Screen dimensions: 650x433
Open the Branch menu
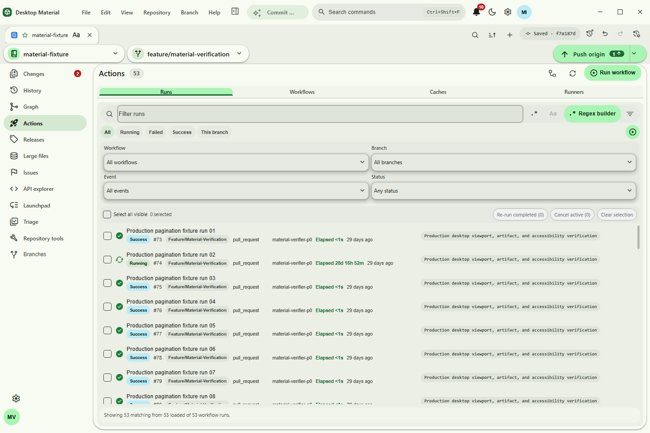[190, 12]
